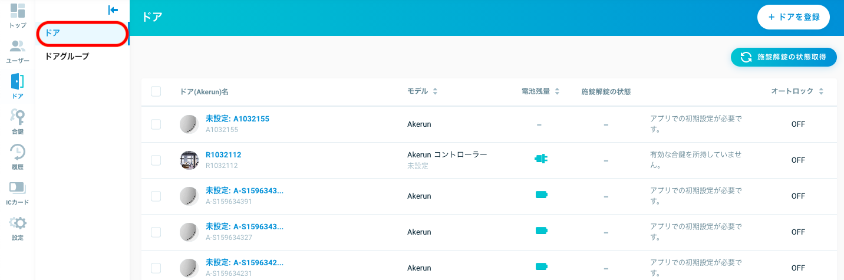Screen dimensions: 844x280
Task: Click 施錠解錠の状態取得 refresh button
Action: [784, 57]
